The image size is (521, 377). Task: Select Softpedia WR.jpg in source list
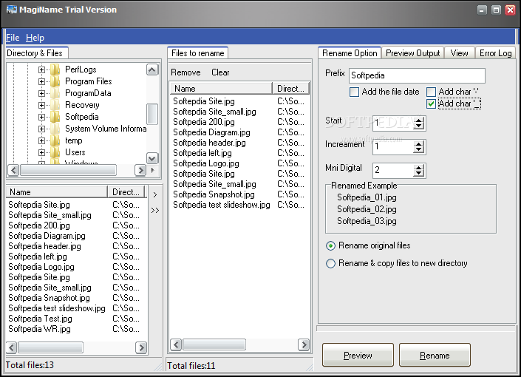[40, 329]
